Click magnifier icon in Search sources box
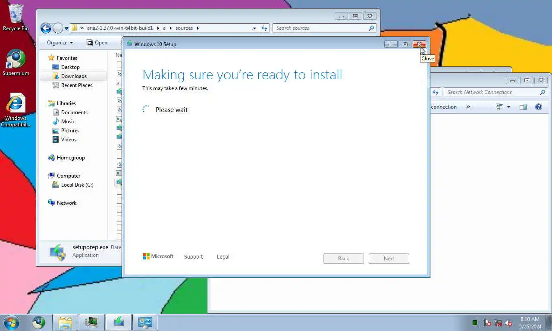This screenshot has height=331, width=552. tap(371, 28)
